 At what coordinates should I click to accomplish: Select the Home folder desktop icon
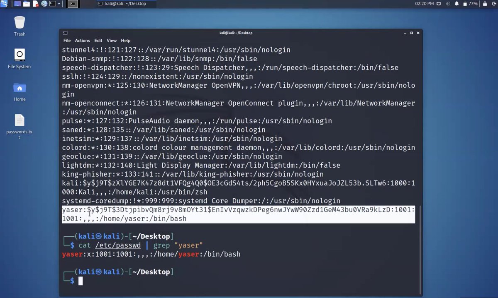click(20, 91)
